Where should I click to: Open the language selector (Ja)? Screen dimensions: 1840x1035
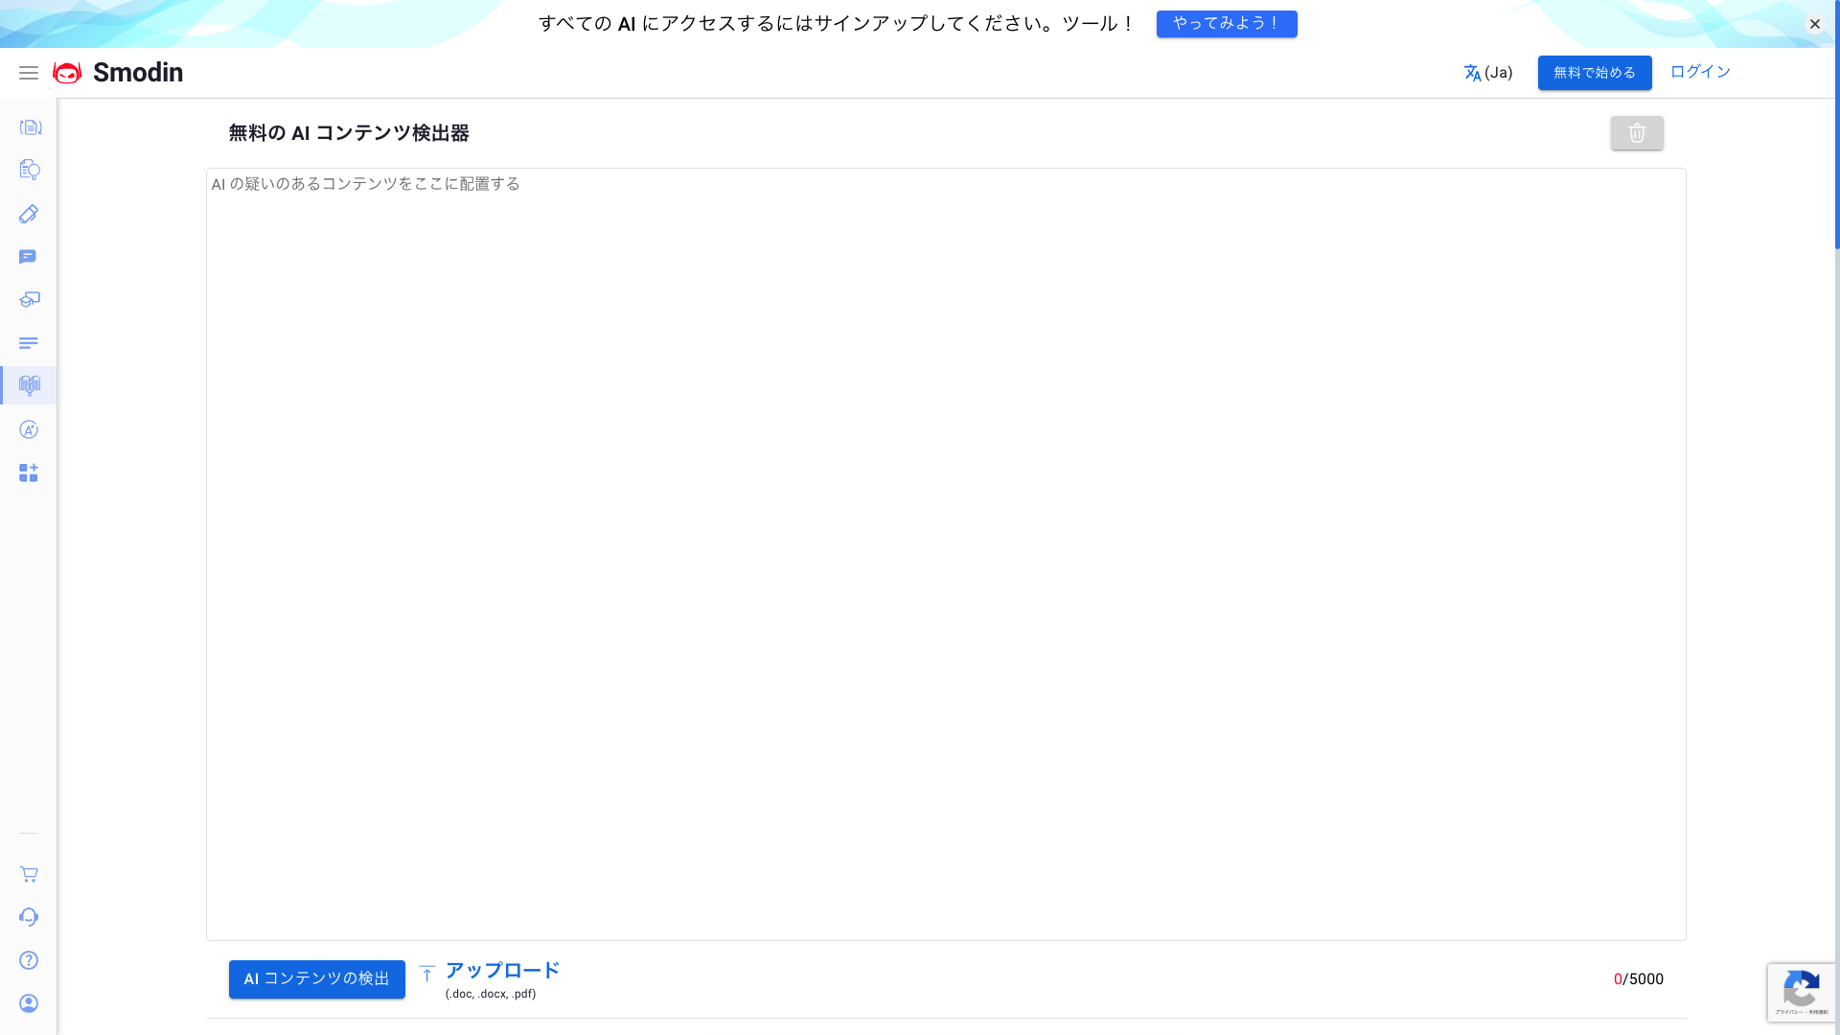[x=1488, y=73]
